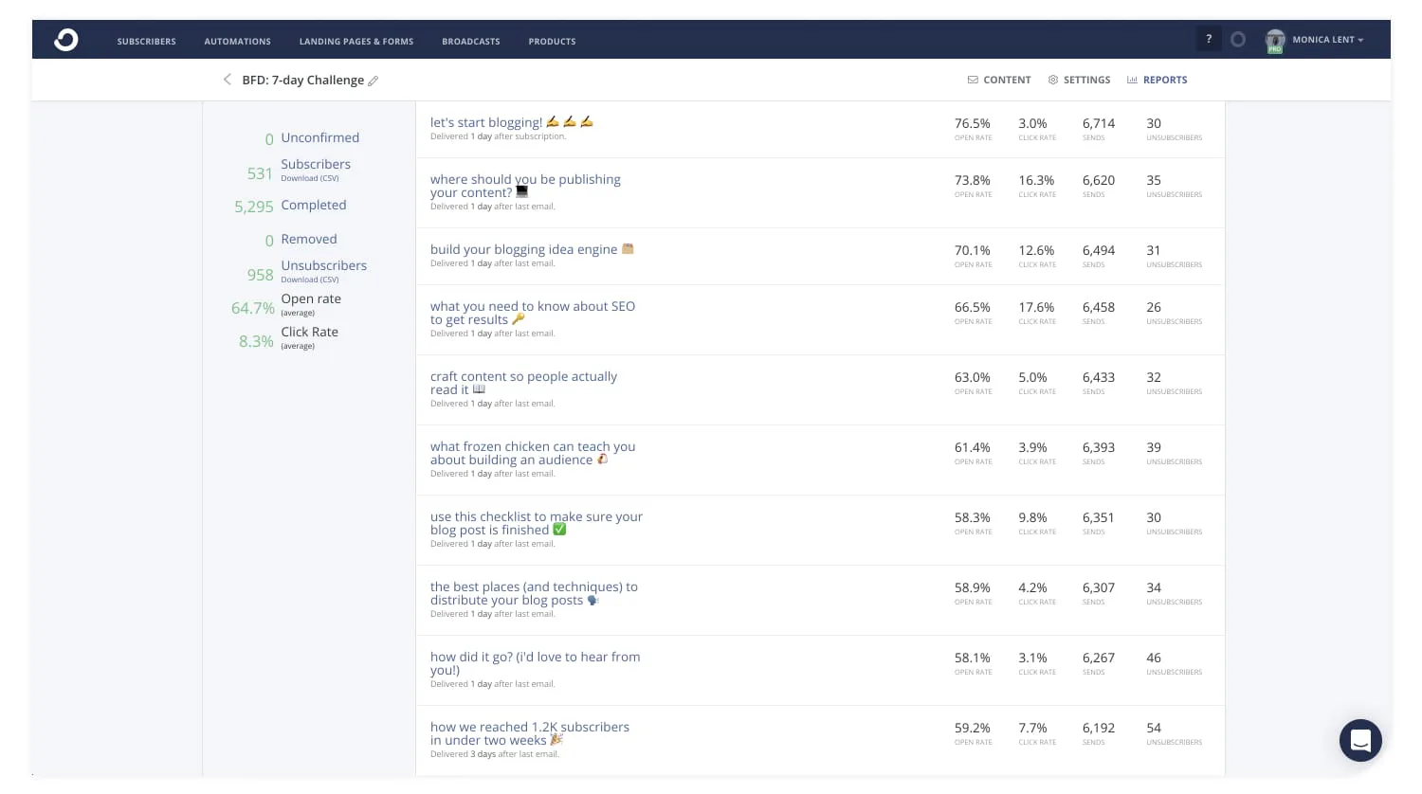Open the help question mark icon
This screenshot has height=794, width=1422.
coord(1209,40)
